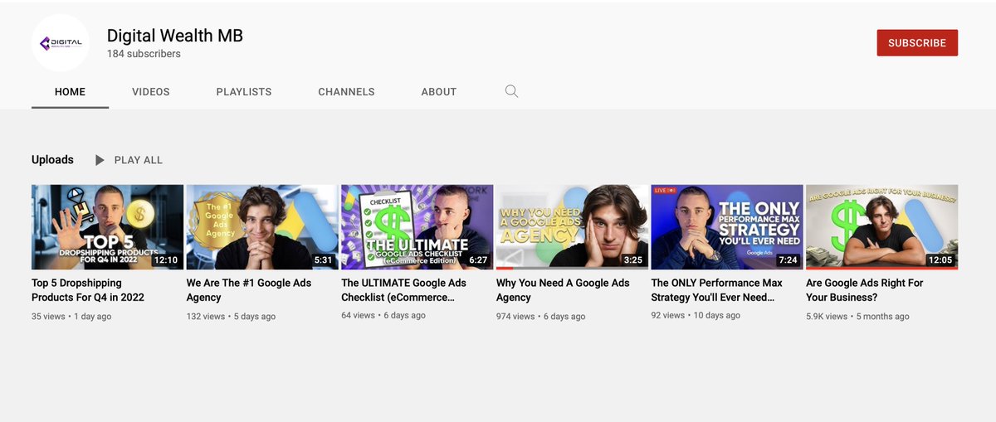Click the LIVE badge on Performance Max thumbnail
This screenshot has width=996, height=422.
pyautogui.click(x=666, y=191)
